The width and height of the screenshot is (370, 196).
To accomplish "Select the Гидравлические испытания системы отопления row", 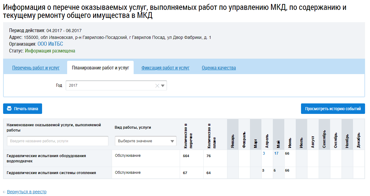I will (184, 173).
